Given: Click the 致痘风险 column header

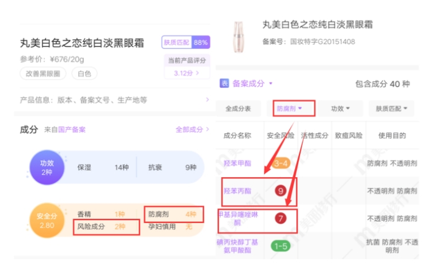Looking at the screenshot, I should [x=348, y=136].
